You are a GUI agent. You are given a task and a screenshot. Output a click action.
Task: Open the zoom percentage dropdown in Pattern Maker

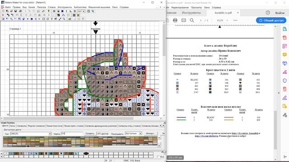point(83,11)
